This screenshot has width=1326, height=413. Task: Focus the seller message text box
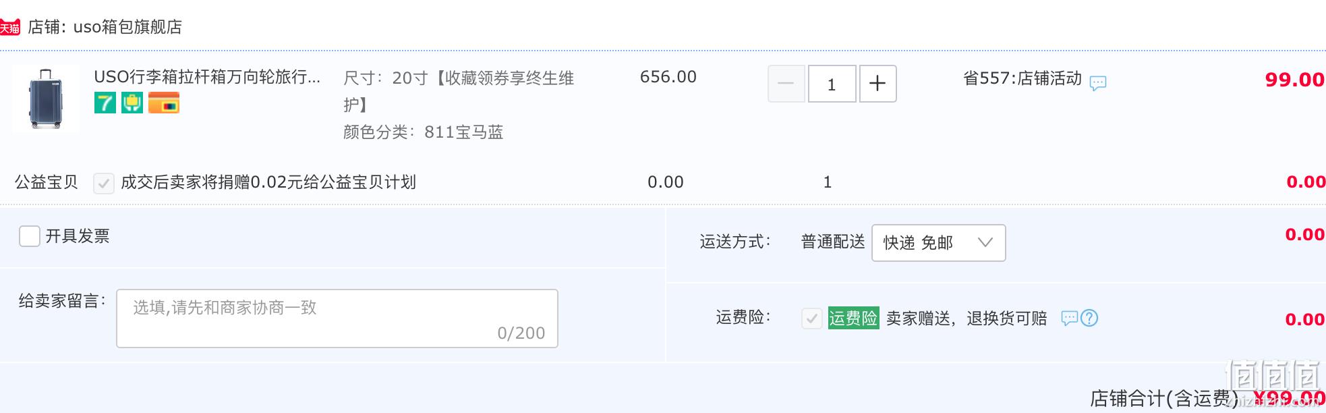click(x=337, y=319)
